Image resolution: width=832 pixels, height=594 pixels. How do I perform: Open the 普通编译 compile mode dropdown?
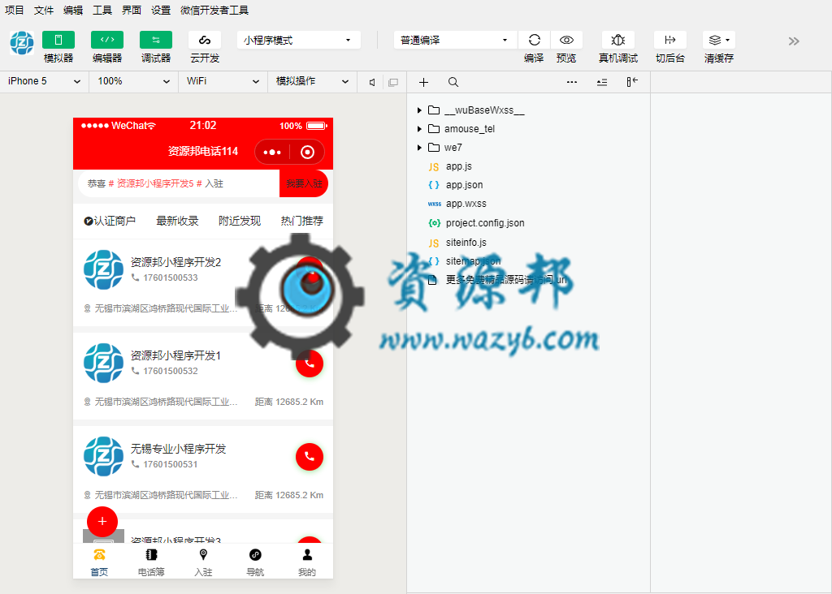[456, 40]
